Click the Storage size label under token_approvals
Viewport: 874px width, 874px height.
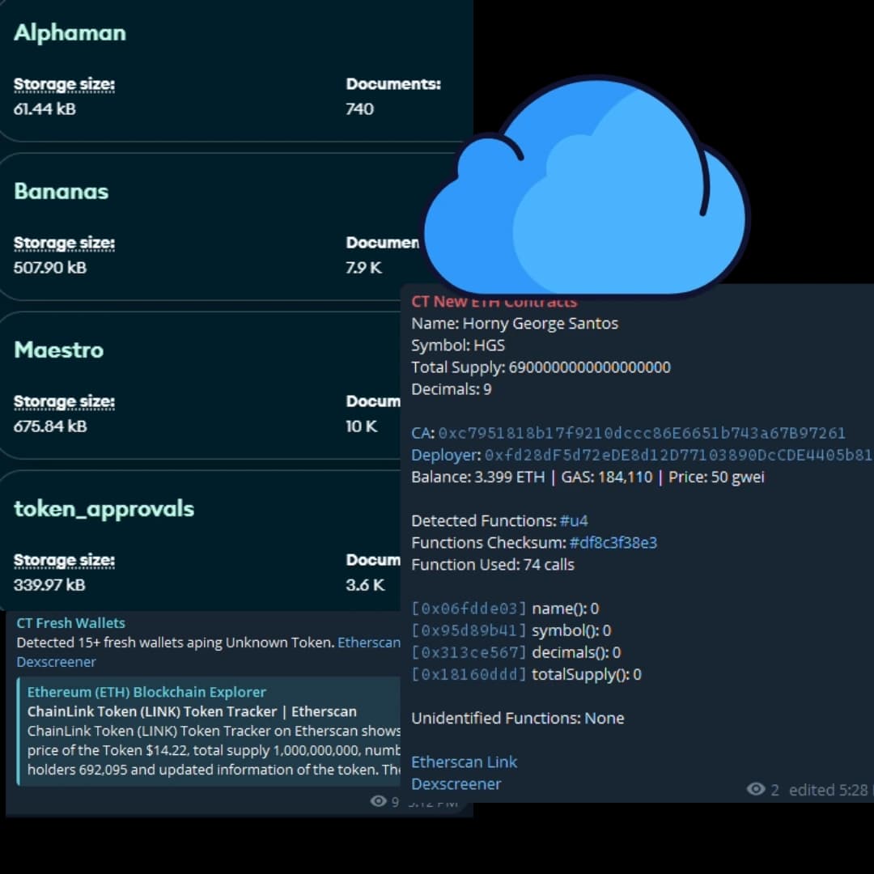point(64,560)
